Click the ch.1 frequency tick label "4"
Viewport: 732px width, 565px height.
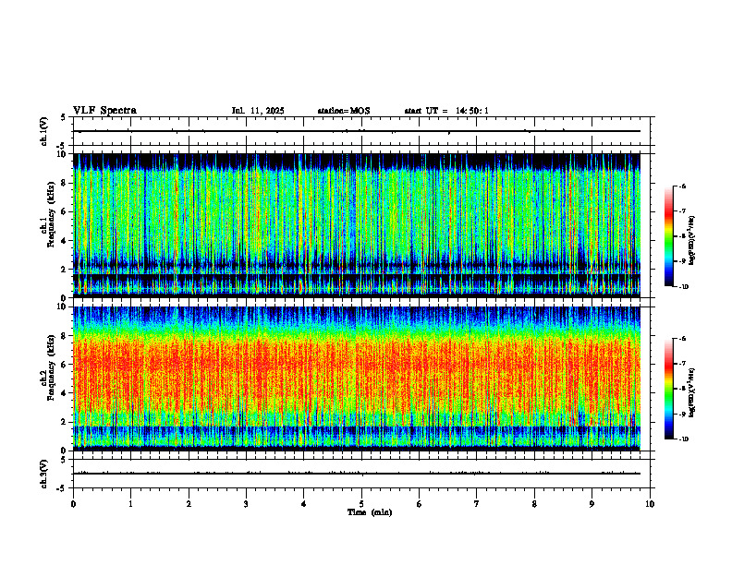[65, 241]
